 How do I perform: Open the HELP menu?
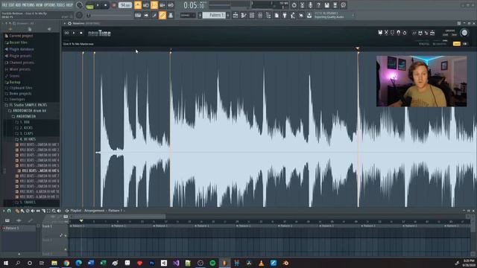69,5
